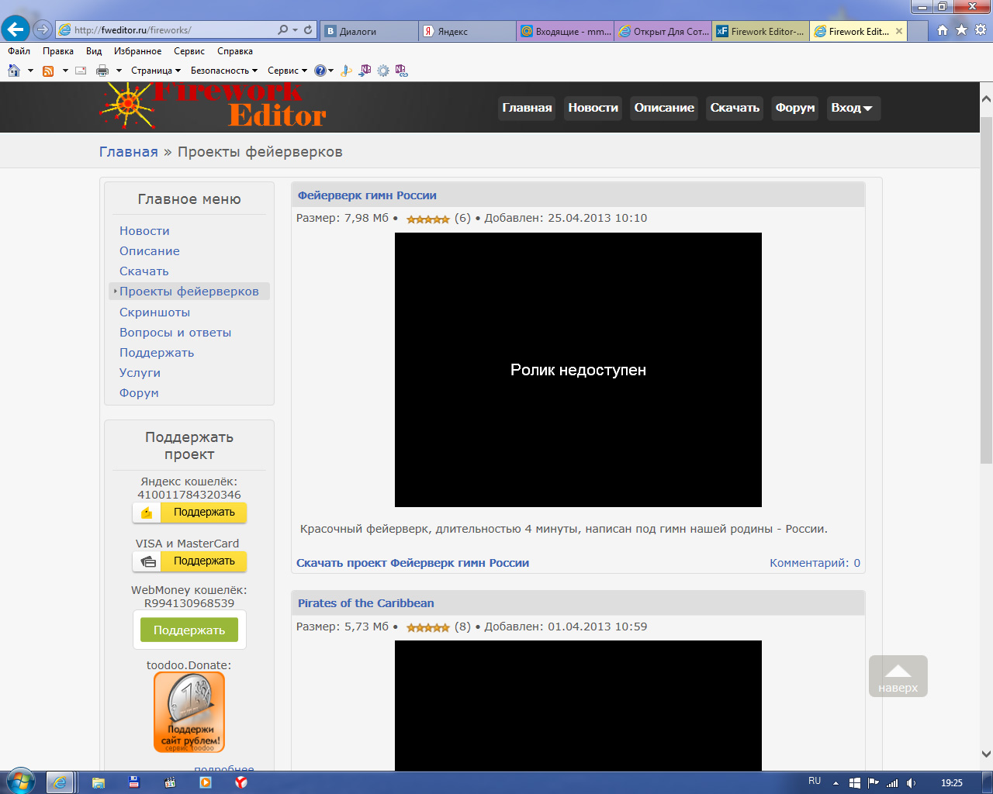Switch to the Яндекс browser tab
The width and height of the screenshot is (993, 794).
coord(467,31)
